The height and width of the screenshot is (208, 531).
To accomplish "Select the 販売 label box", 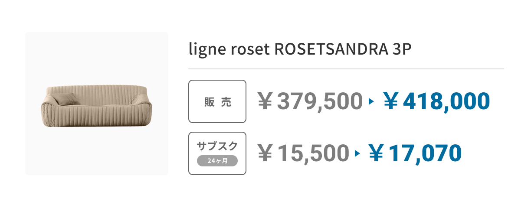I will pos(217,101).
